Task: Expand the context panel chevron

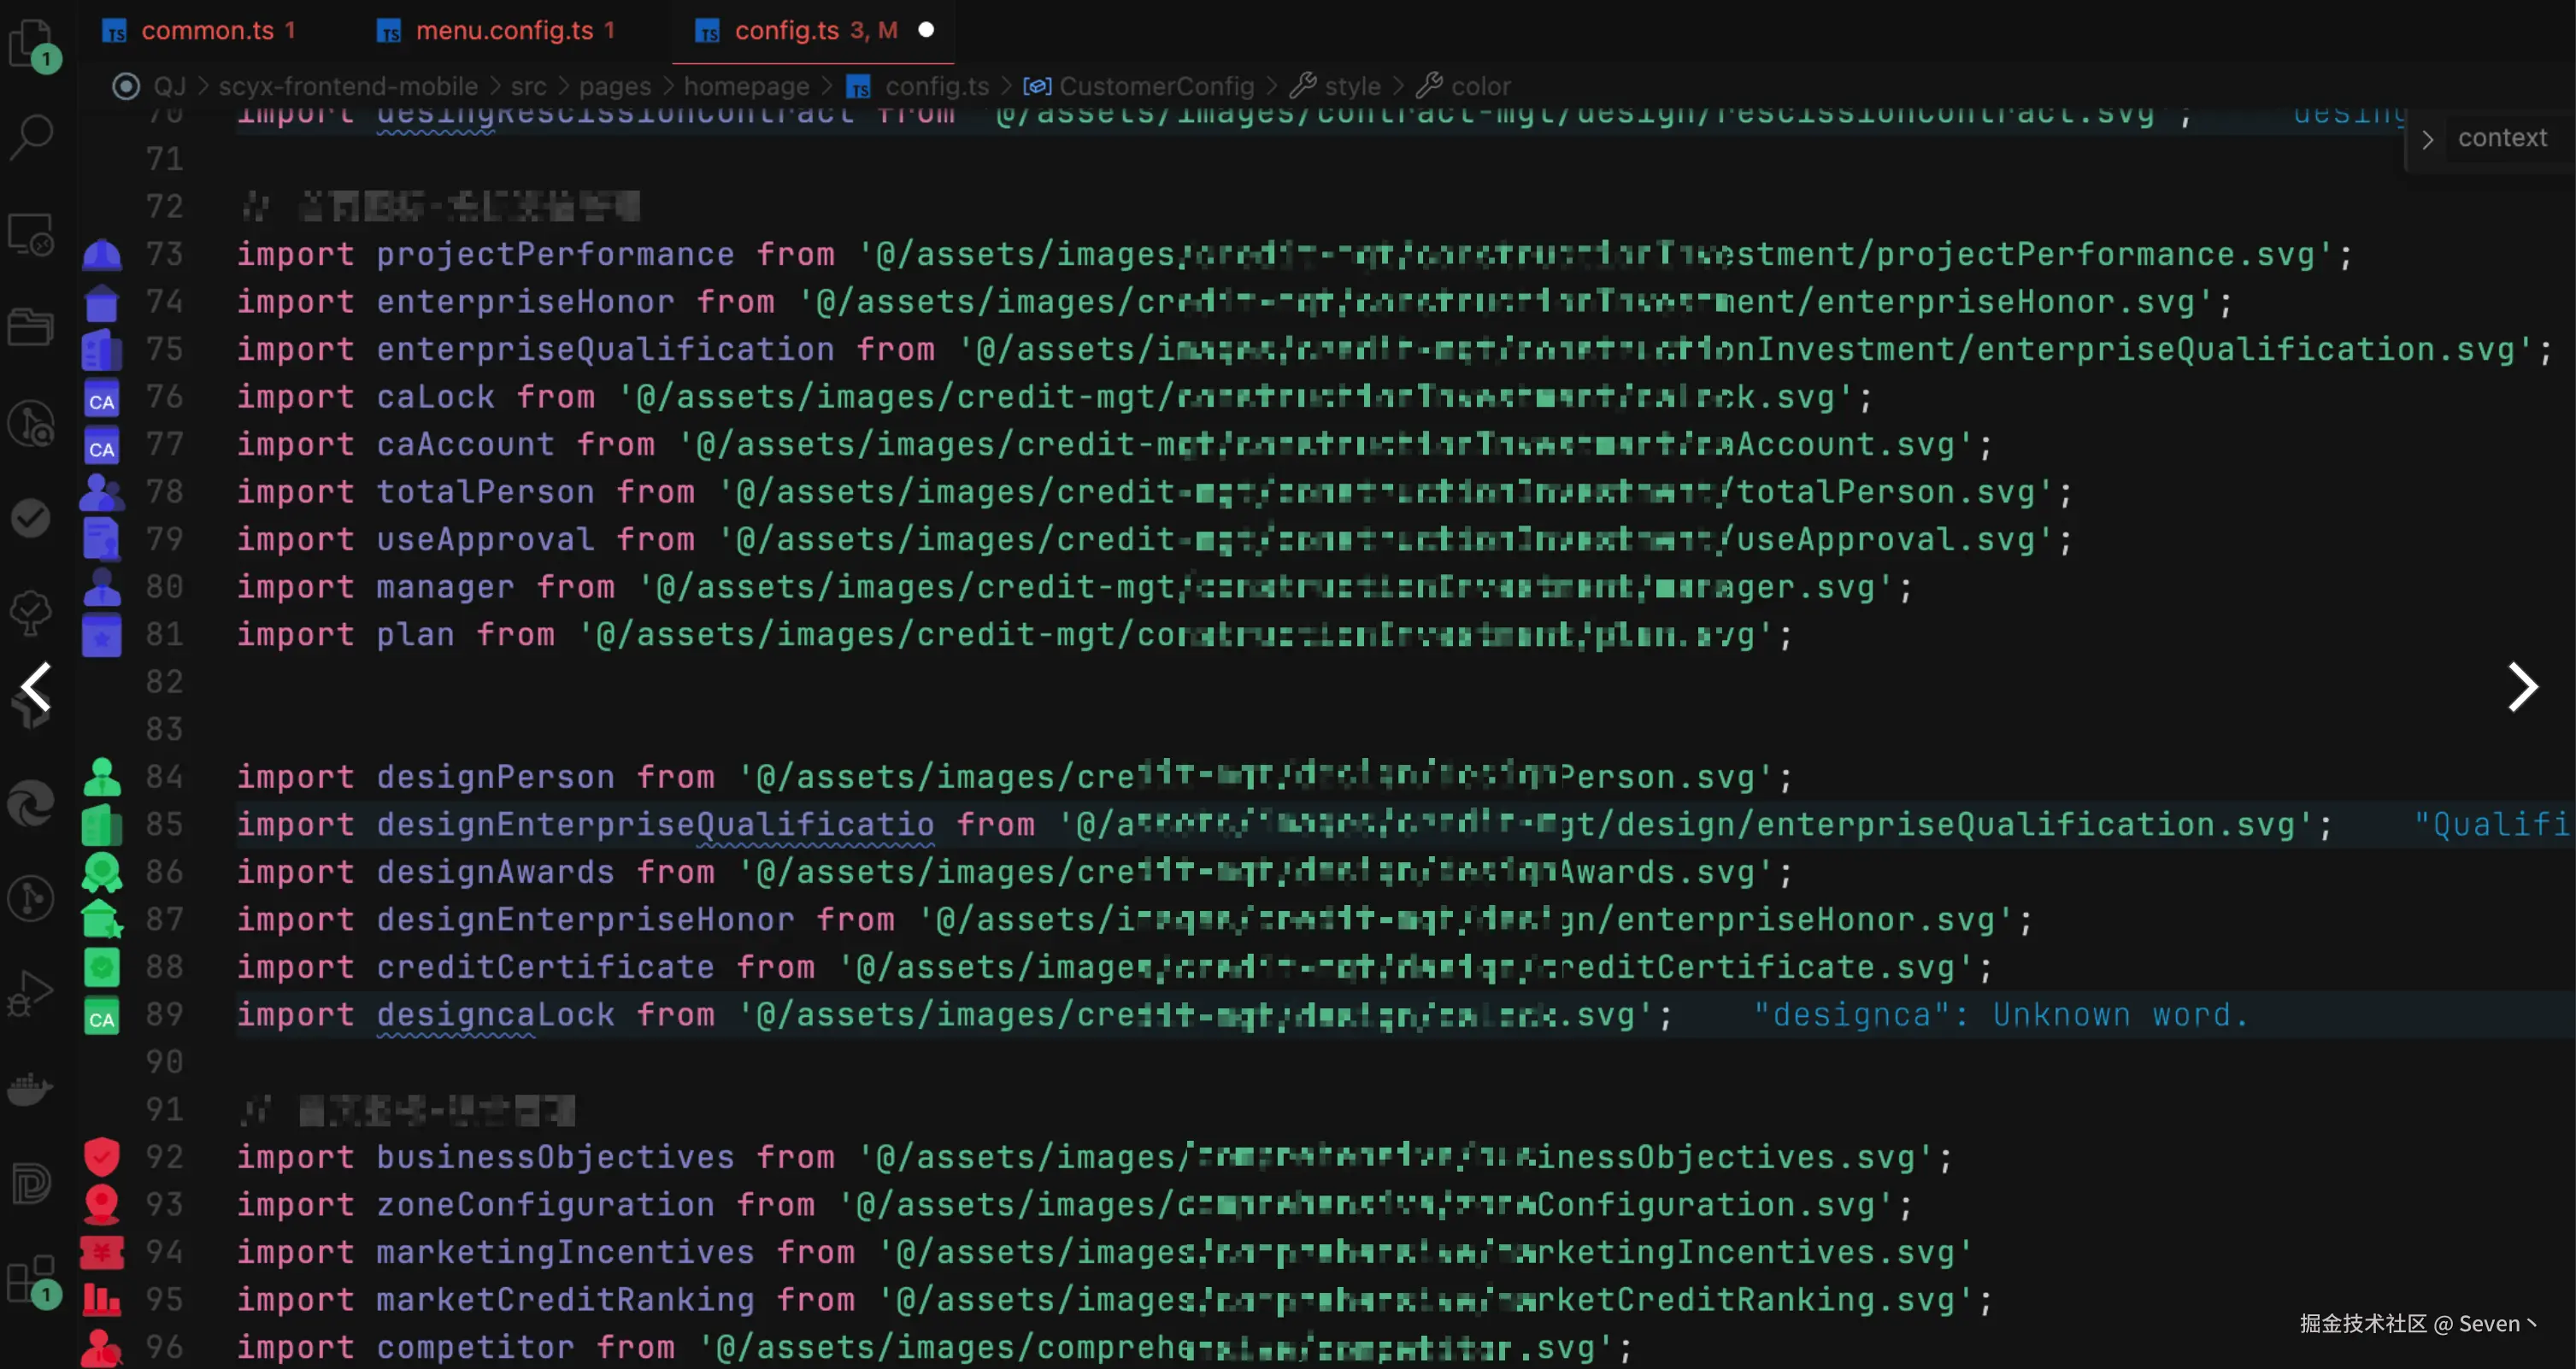Action: 2427,139
